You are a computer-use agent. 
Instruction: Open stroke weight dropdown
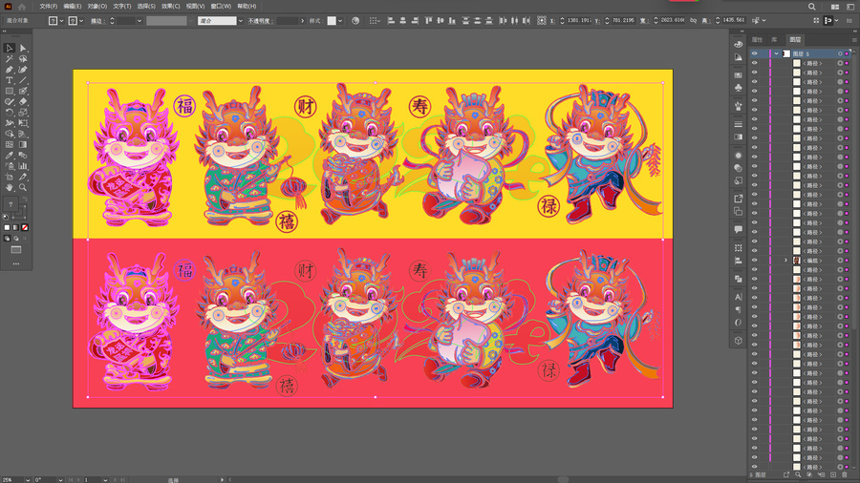click(140, 21)
